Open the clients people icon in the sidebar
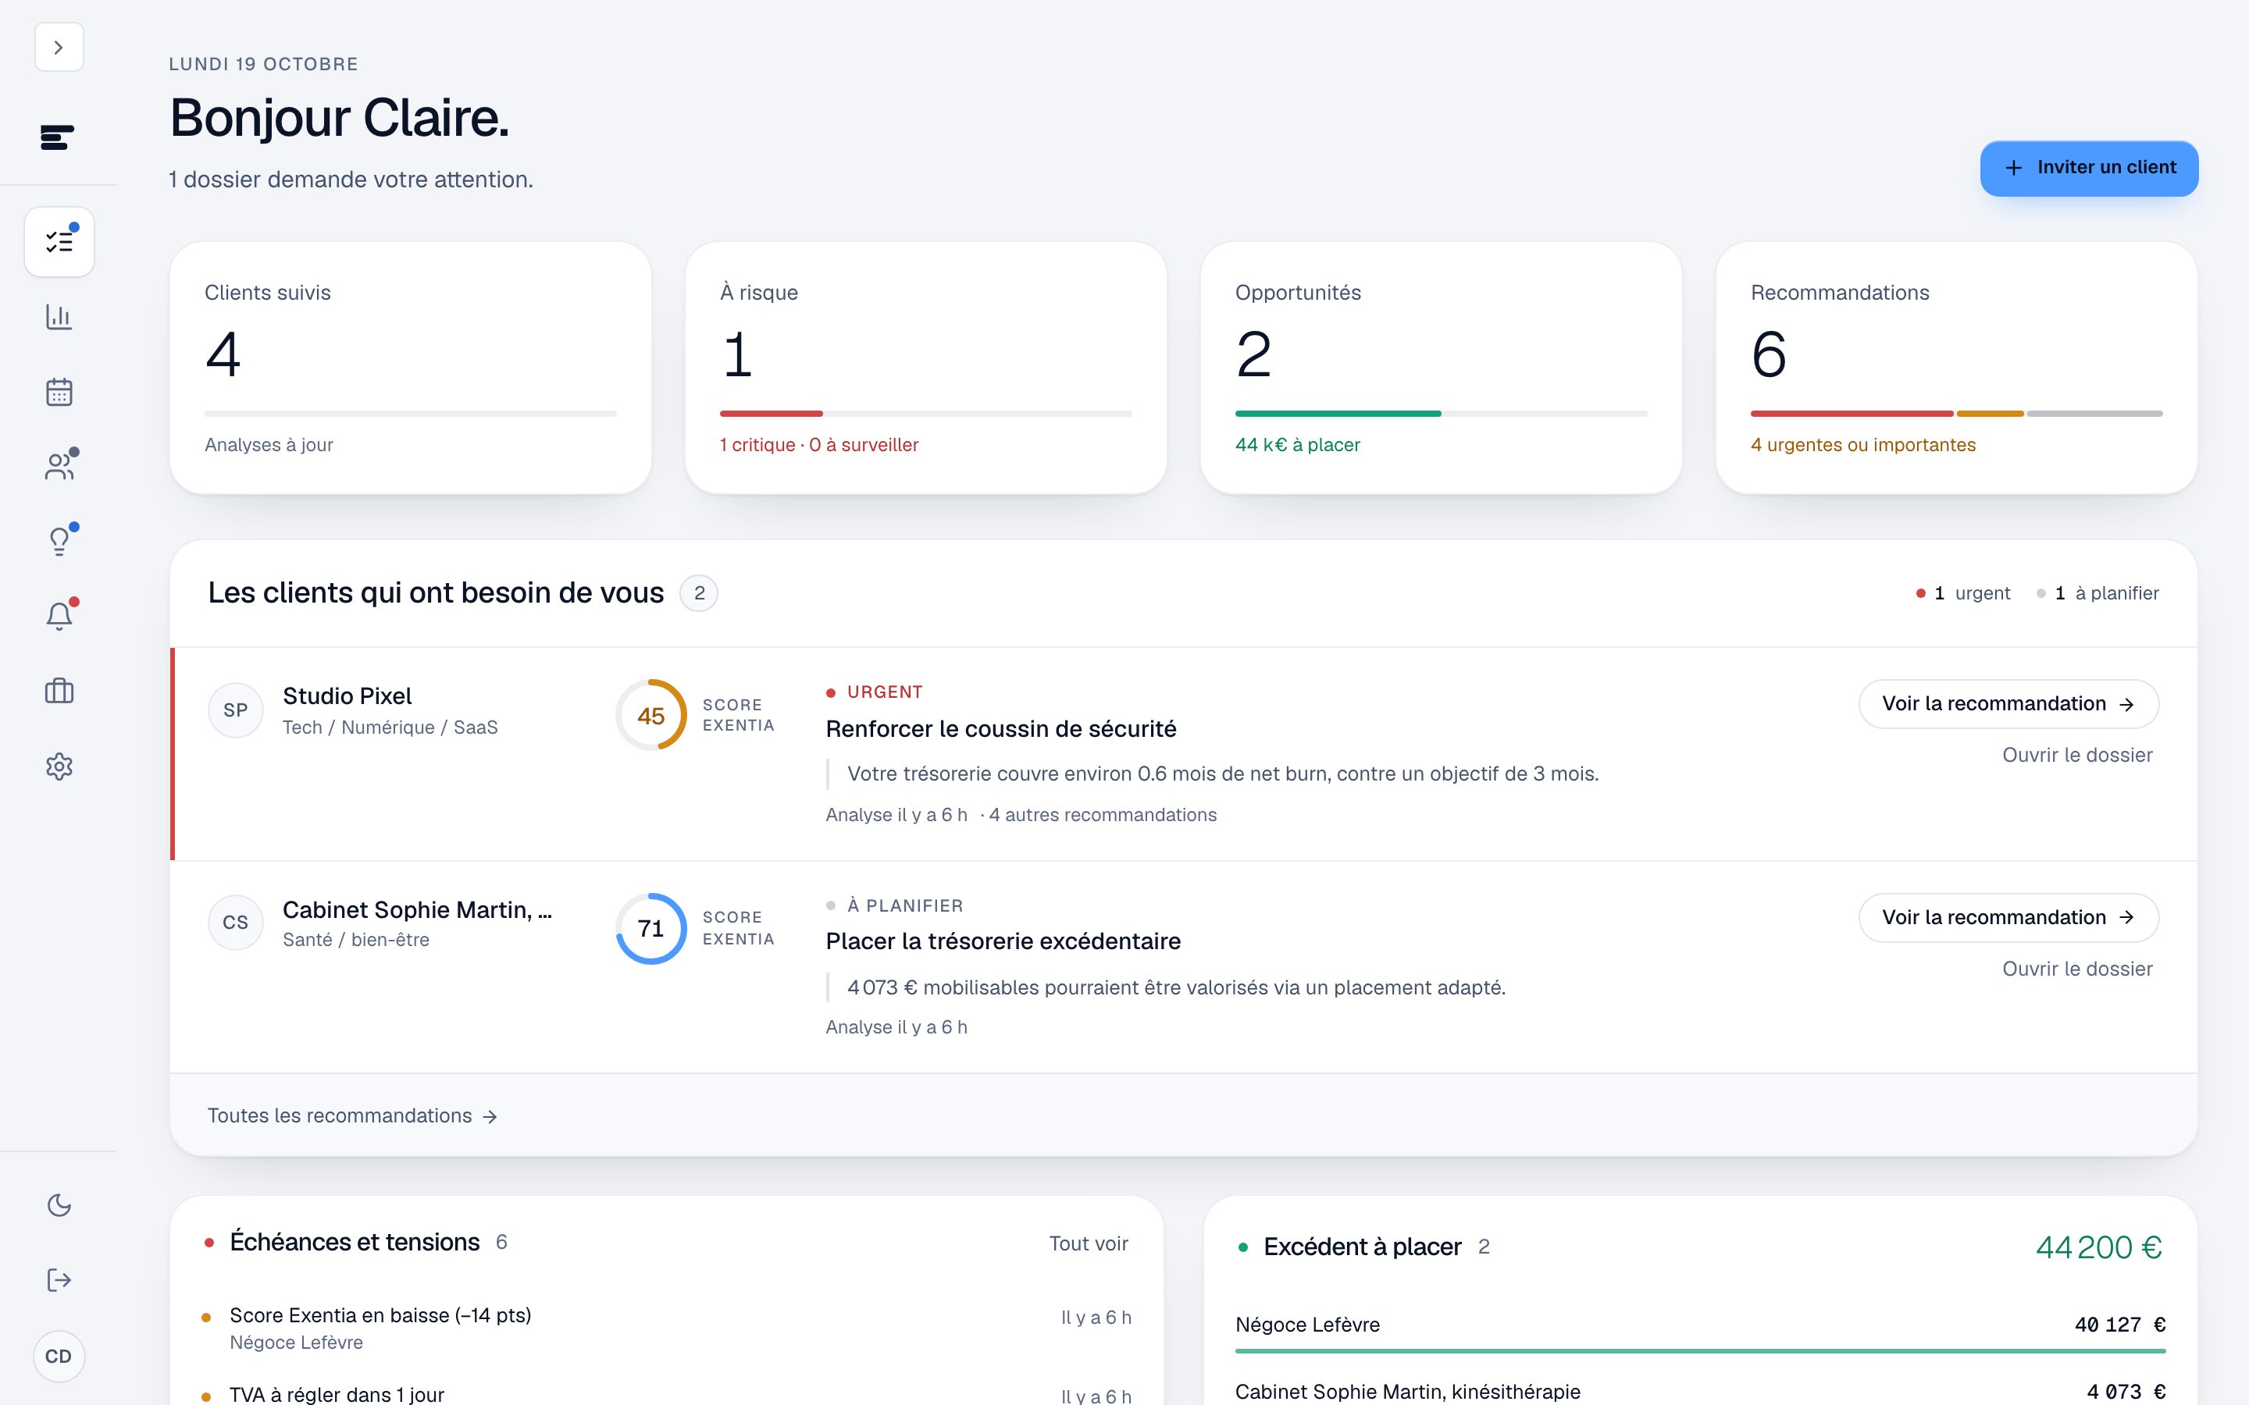This screenshot has height=1405, width=2249. point(59,467)
